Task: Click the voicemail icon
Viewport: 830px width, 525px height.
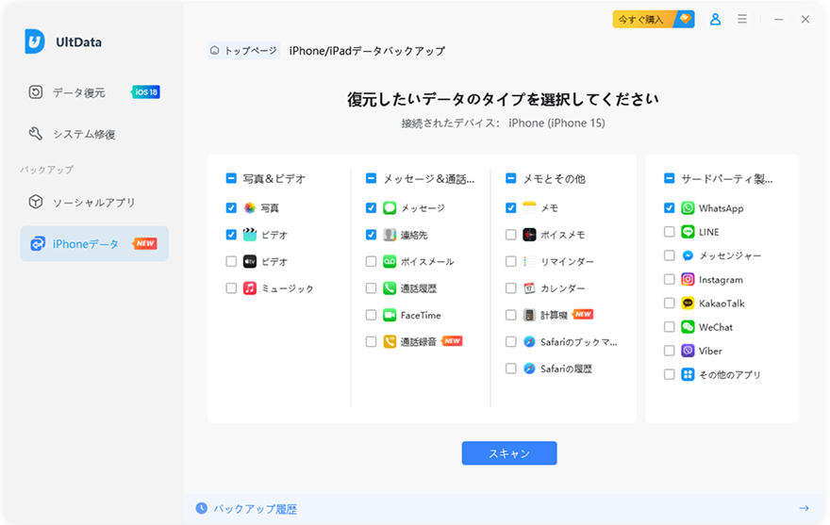Action: click(x=390, y=261)
